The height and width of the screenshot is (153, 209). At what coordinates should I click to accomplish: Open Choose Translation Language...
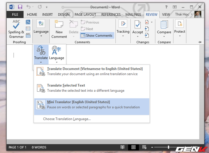67,119
